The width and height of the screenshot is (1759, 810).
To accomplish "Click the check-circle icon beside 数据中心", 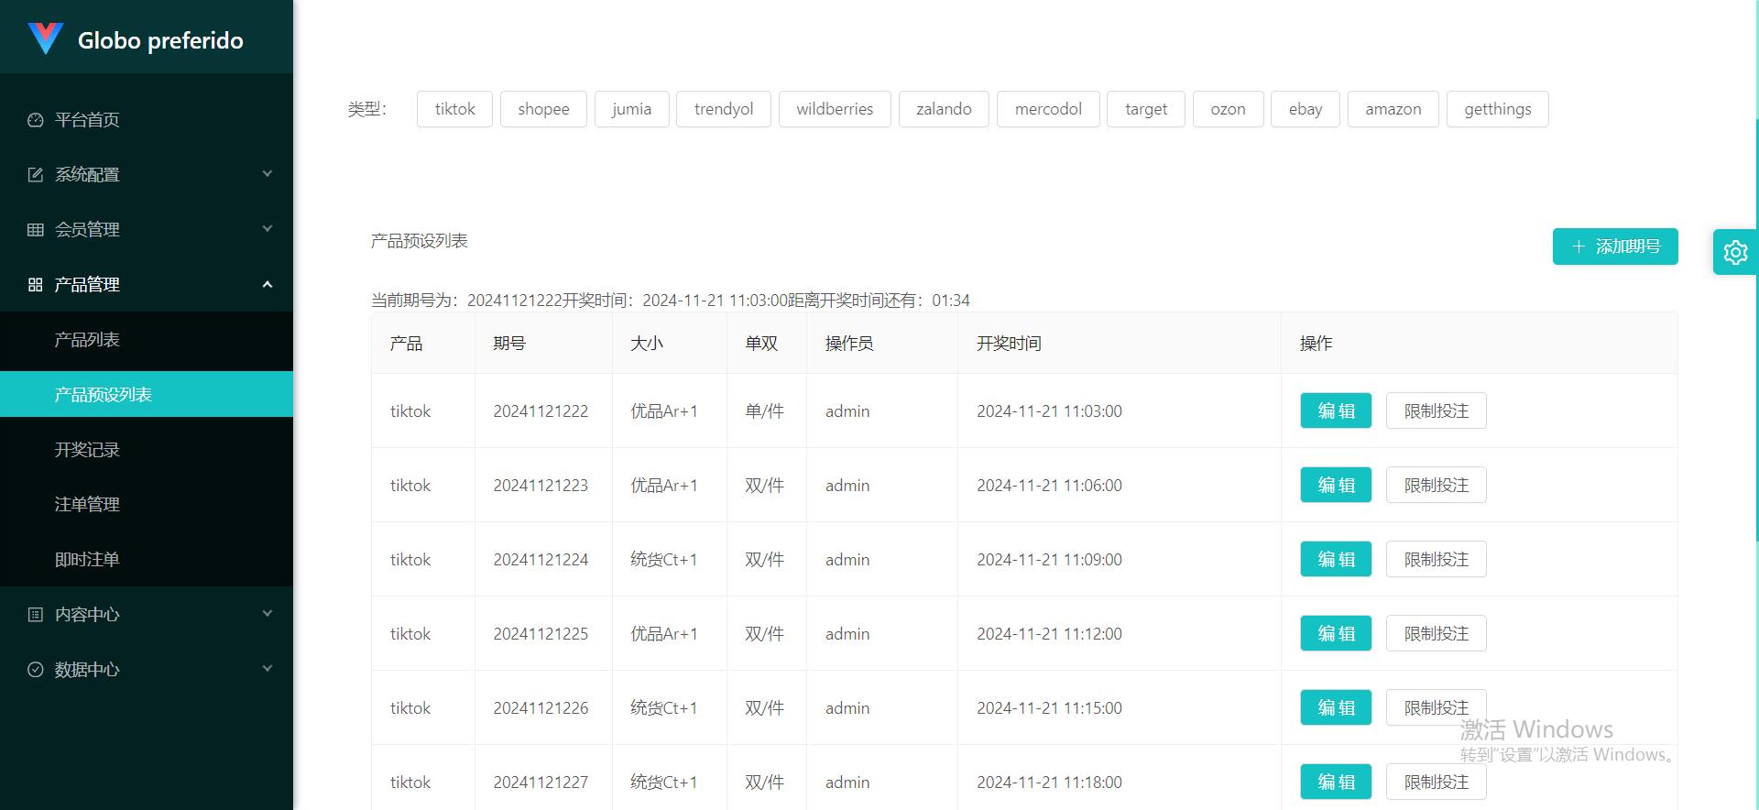I will pyautogui.click(x=36, y=670).
